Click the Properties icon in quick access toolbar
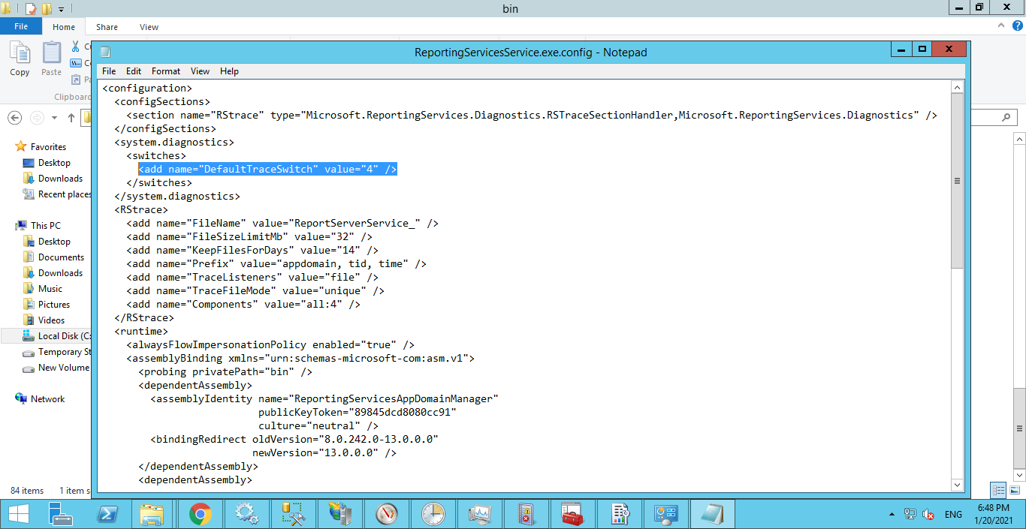 point(31,9)
